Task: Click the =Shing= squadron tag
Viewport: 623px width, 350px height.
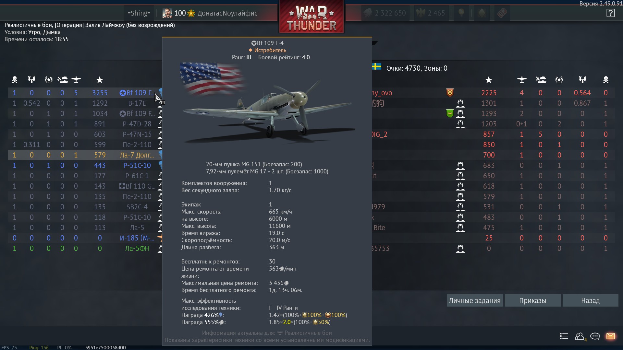Action: [x=139, y=13]
